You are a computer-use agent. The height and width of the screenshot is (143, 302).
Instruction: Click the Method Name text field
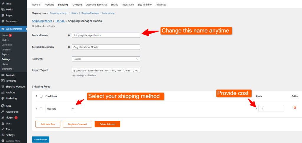[106, 35]
